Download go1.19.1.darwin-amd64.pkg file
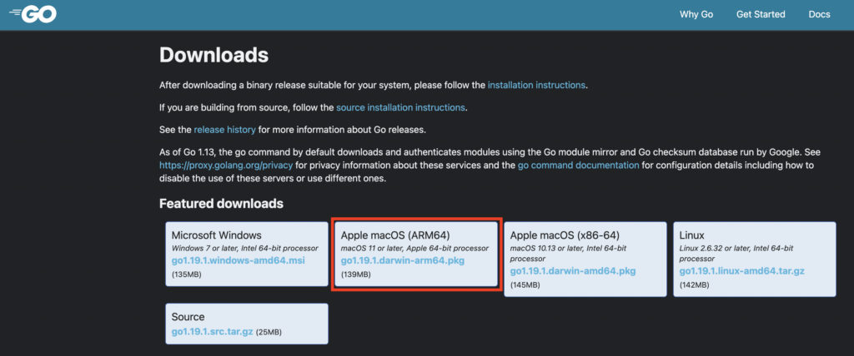The height and width of the screenshot is (356, 854). click(572, 271)
